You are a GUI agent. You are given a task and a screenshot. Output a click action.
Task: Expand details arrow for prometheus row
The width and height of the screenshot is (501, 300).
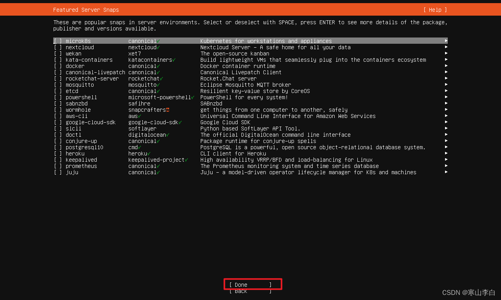pos(446,166)
